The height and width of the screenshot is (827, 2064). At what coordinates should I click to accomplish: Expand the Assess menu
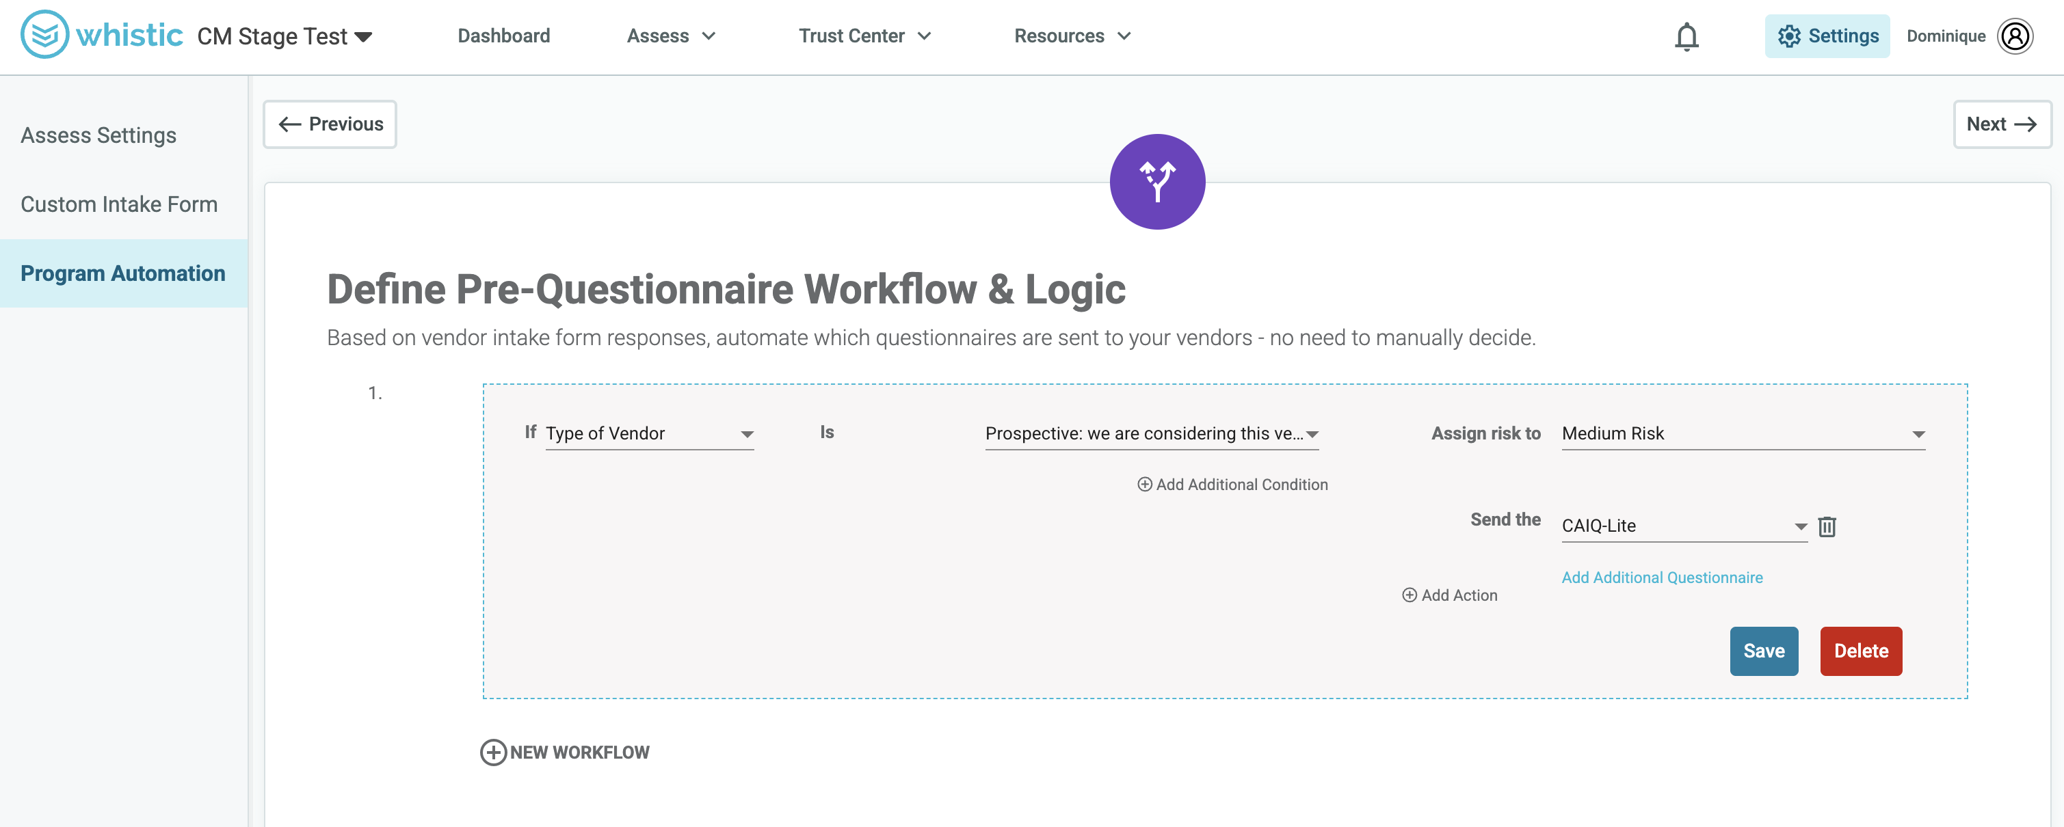click(671, 36)
